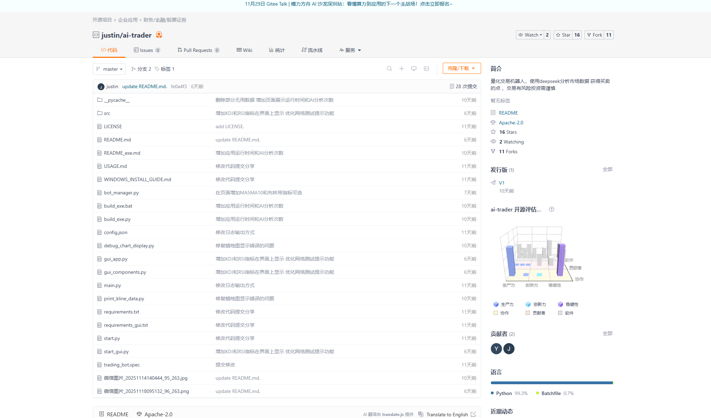Screen dimensions: 711x418
Task: Click the feedback comment icon near clone button
Action: [426, 69]
